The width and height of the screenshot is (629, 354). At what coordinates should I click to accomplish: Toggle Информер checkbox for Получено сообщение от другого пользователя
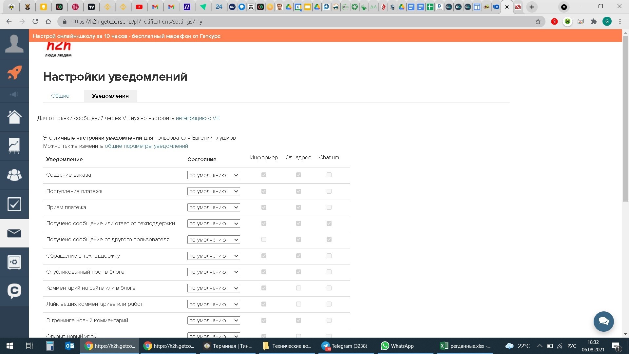[264, 240]
